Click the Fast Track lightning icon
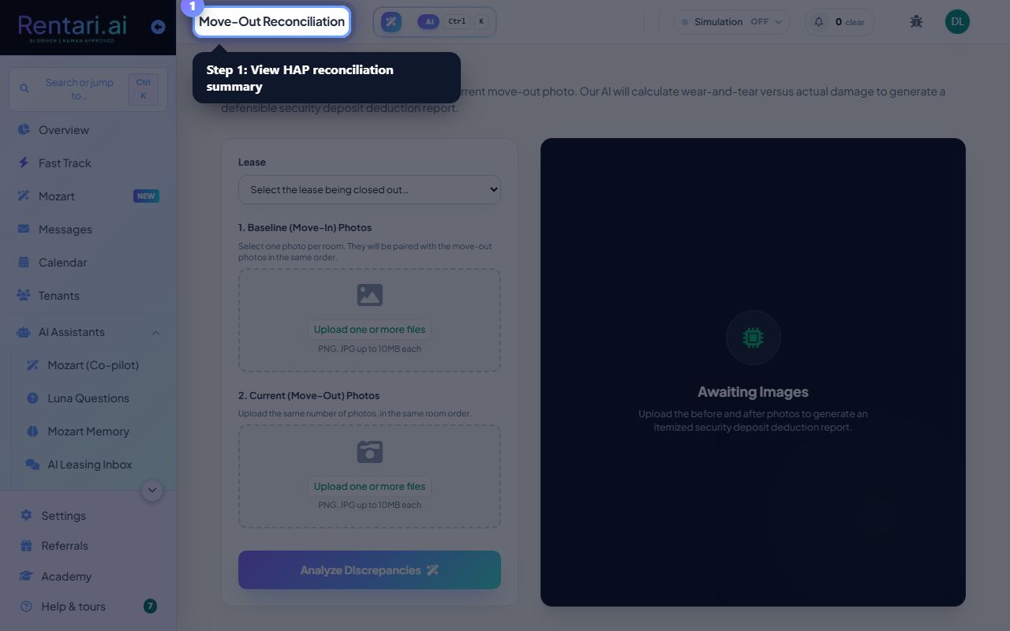1010x631 pixels. (x=24, y=162)
